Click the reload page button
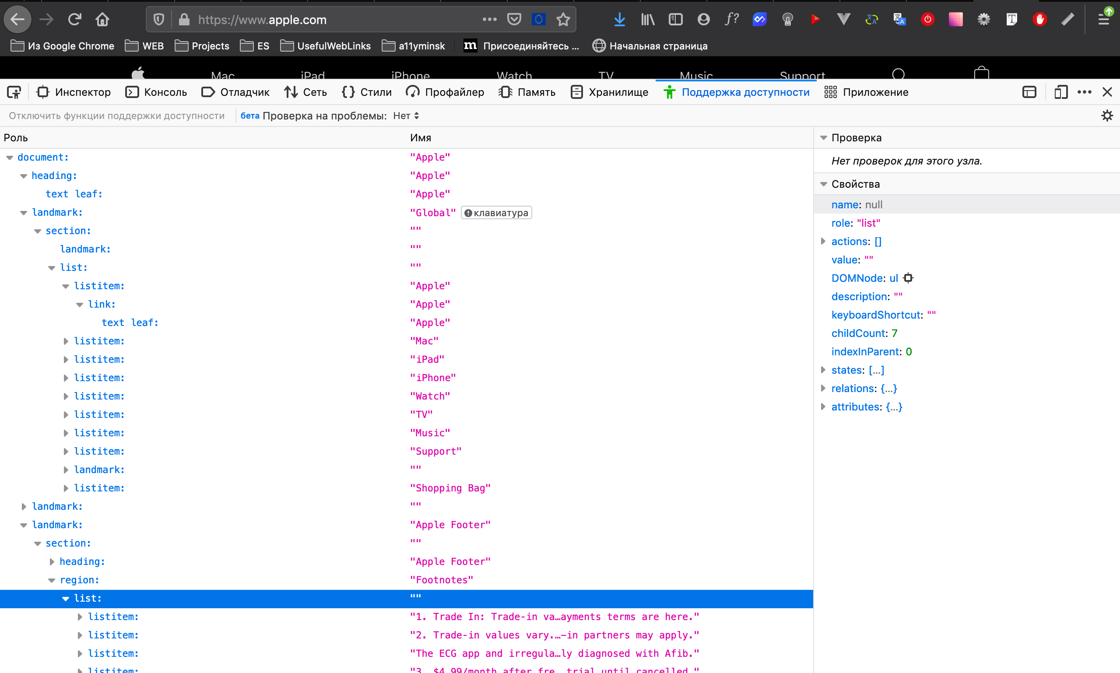Image resolution: width=1120 pixels, height=673 pixels. (x=74, y=20)
